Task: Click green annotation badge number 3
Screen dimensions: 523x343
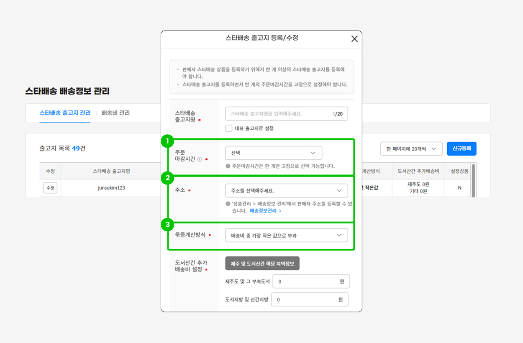Action: (167, 225)
